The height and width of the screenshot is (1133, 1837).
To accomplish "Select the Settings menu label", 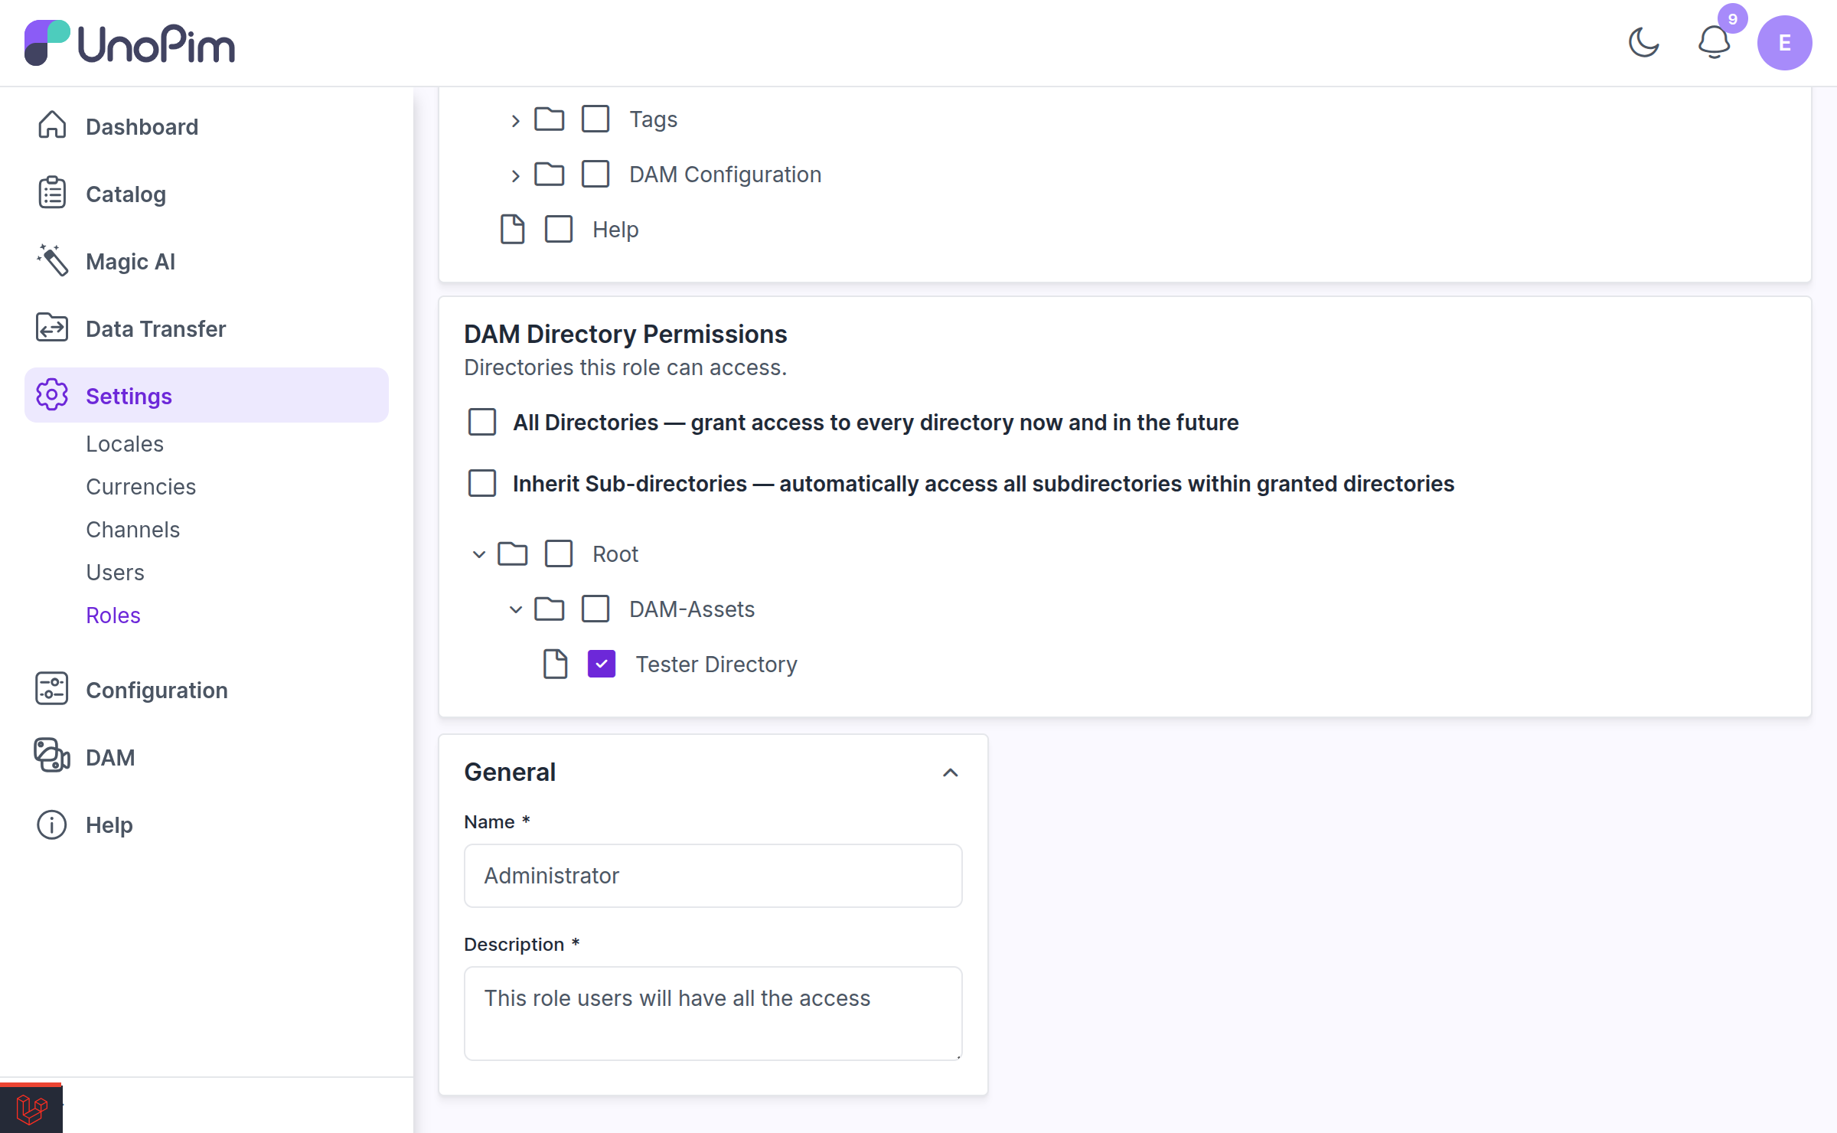I will [129, 396].
